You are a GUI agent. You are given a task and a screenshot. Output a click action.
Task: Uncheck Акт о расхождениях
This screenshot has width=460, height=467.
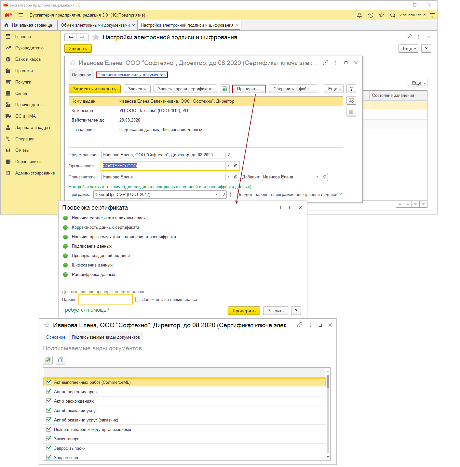[x=49, y=401]
